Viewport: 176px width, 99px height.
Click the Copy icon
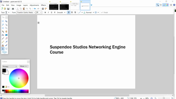pyautogui.click(x=21, y=9)
